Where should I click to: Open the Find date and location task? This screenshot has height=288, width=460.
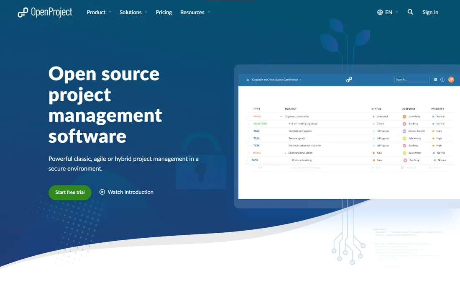point(300,131)
